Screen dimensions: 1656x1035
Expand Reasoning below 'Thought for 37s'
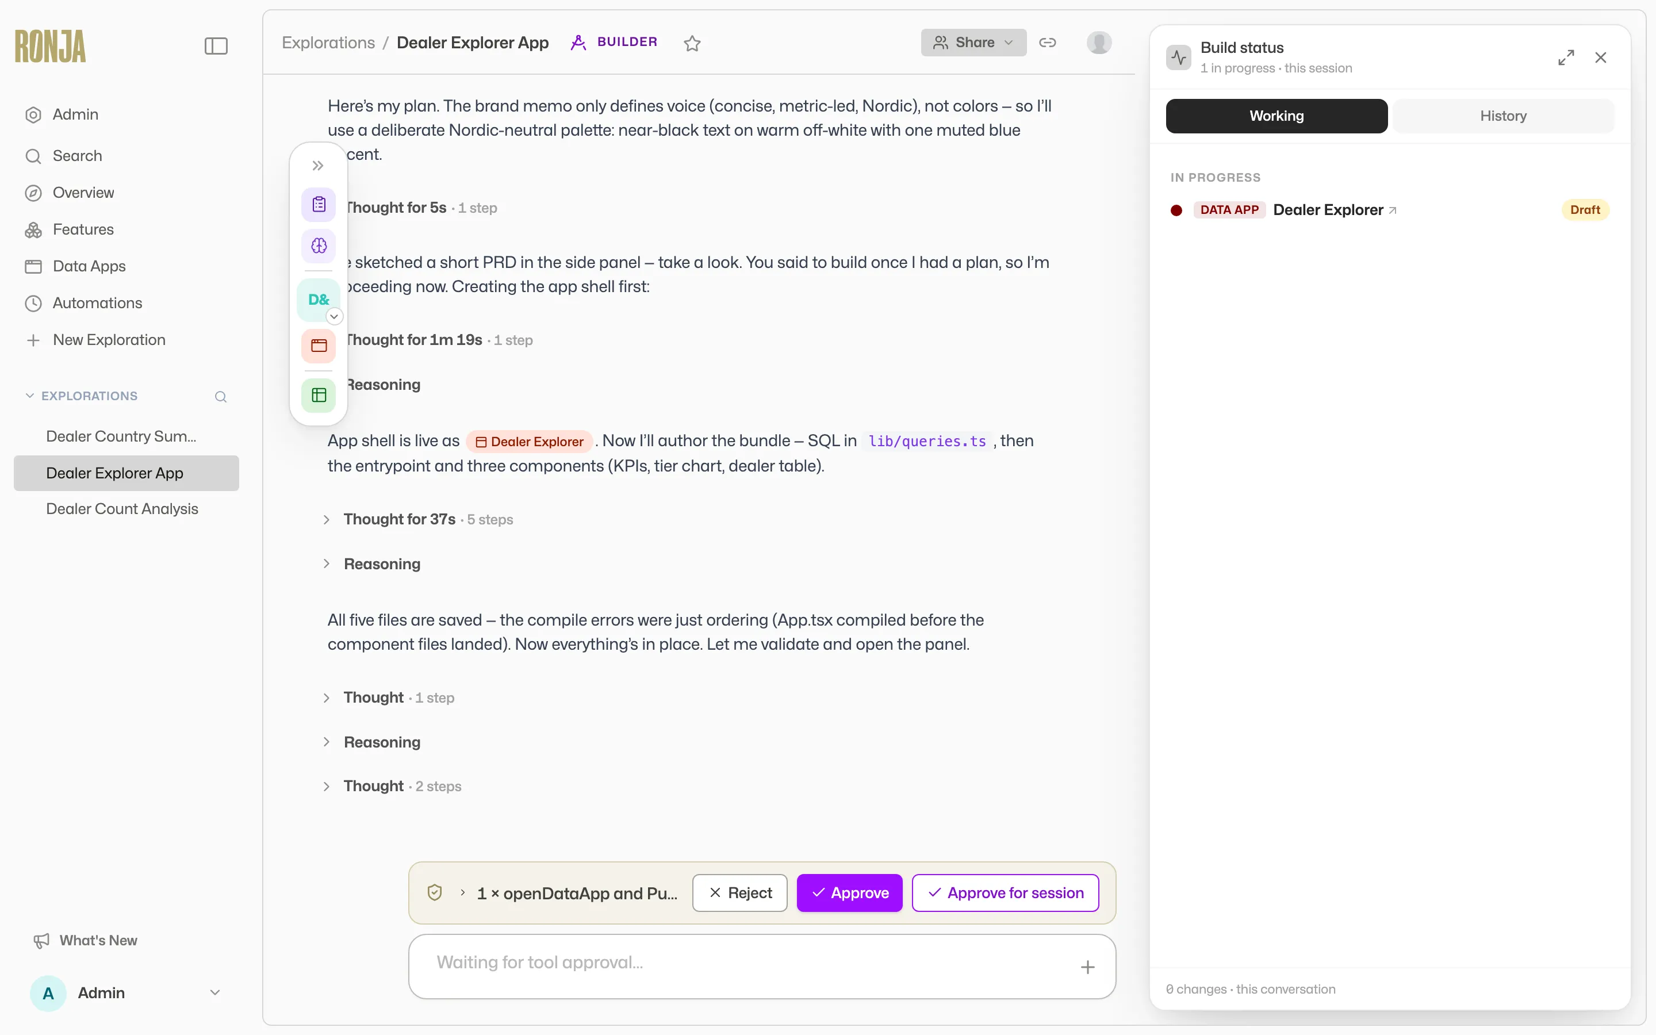[371, 564]
